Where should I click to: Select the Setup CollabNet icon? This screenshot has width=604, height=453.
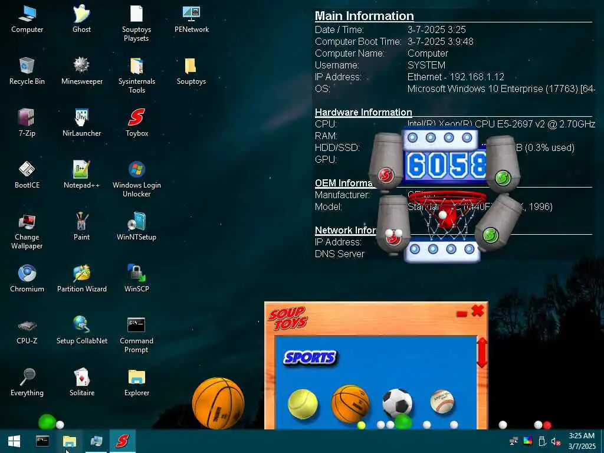[x=81, y=330]
